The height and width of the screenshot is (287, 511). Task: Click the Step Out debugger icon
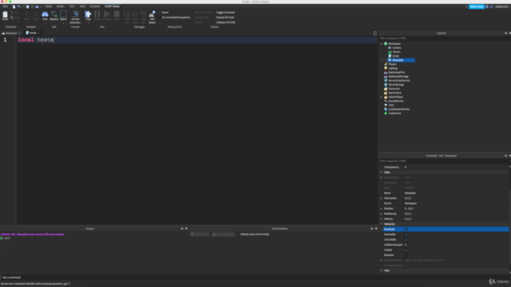click(144, 14)
